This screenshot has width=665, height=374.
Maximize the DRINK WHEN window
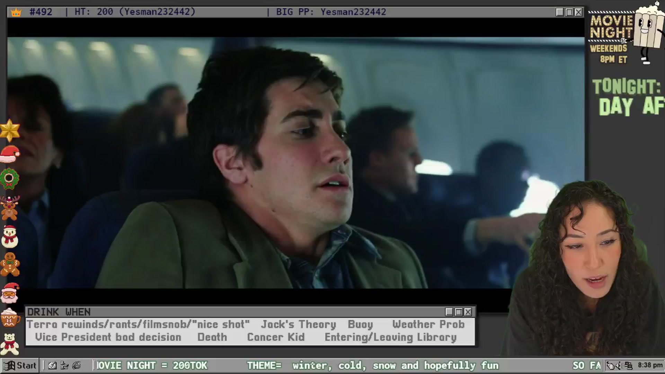point(459,312)
